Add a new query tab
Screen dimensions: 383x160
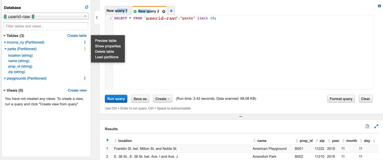(x=171, y=11)
